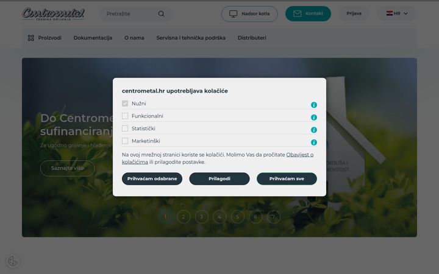The width and height of the screenshot is (439, 274).
Task: Go to carousel slide 7
Action: [x=273, y=217]
